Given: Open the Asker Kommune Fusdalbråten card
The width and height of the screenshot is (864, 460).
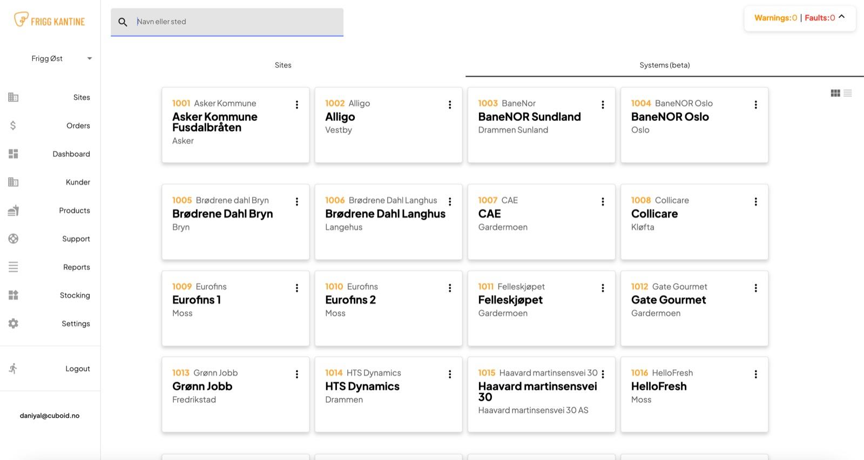Looking at the screenshot, I should 235,125.
